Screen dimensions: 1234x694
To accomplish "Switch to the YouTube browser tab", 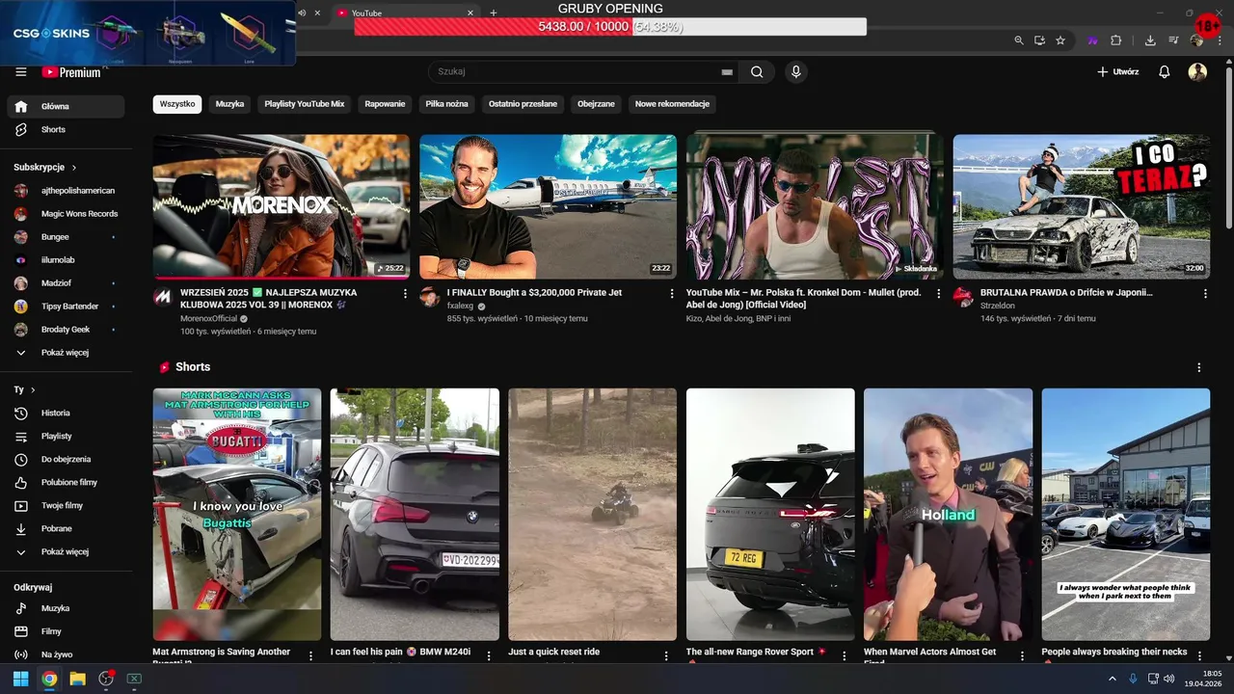I will [406, 13].
